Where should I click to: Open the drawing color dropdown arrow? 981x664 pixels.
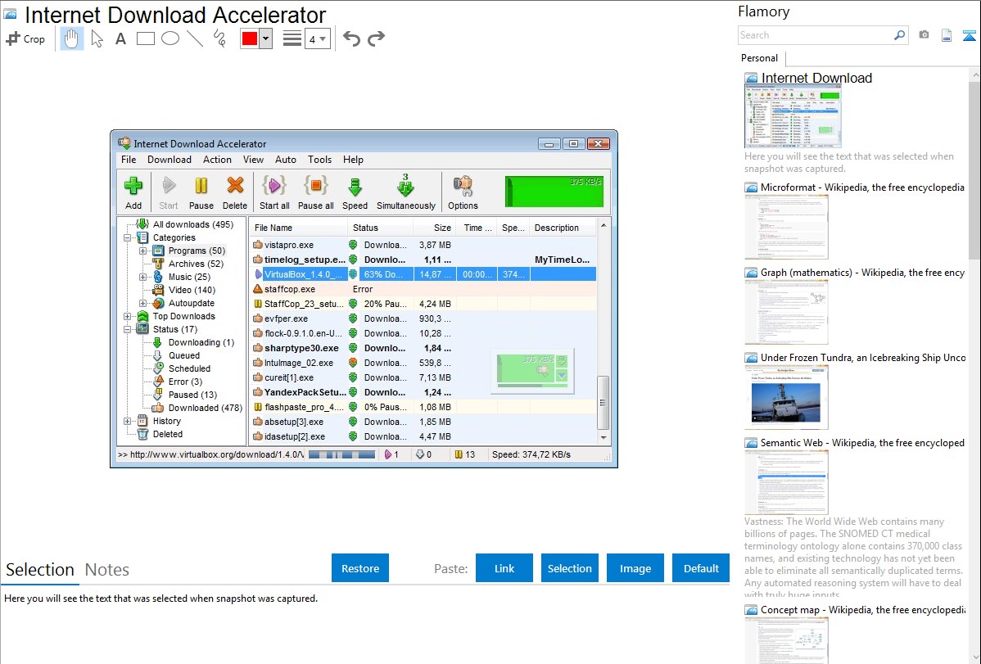265,38
